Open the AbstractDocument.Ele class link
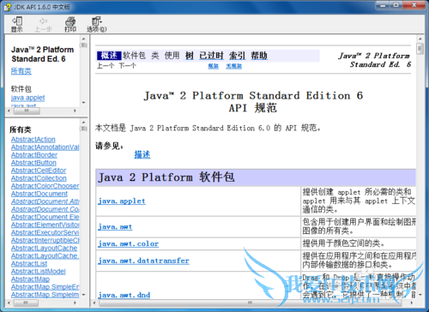Screen dimensions: 429x312 point(45,217)
